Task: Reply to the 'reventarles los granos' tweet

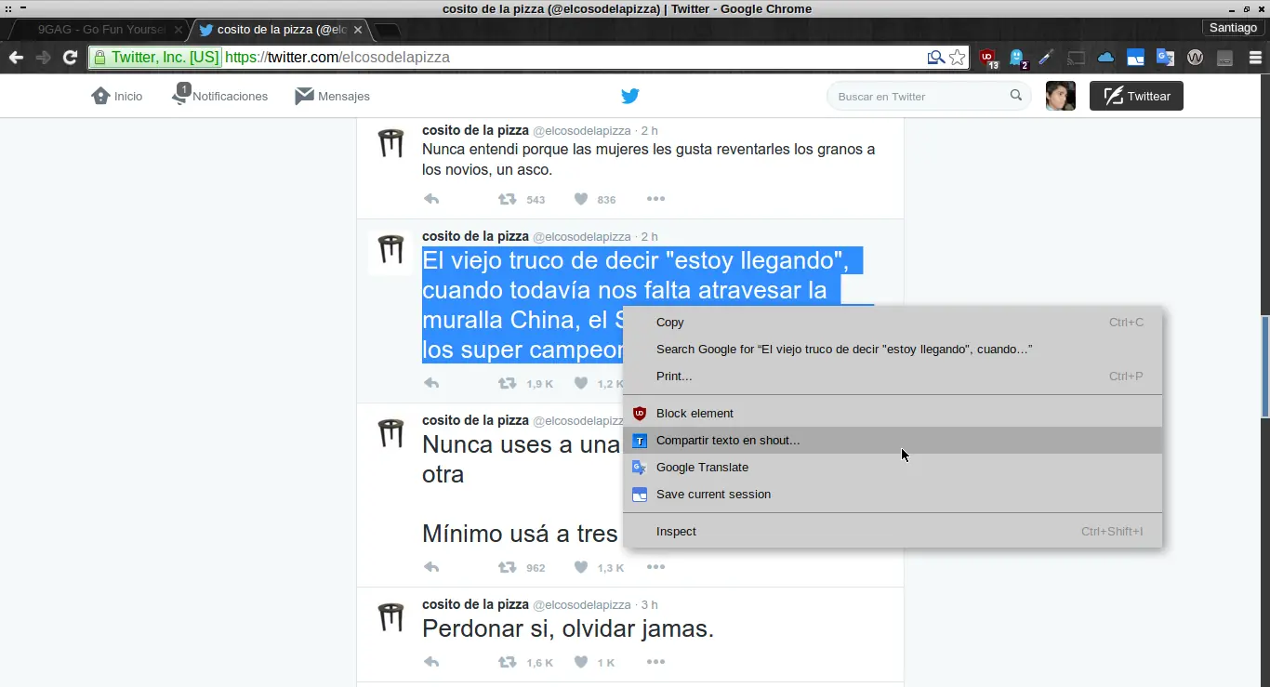Action: click(431, 199)
